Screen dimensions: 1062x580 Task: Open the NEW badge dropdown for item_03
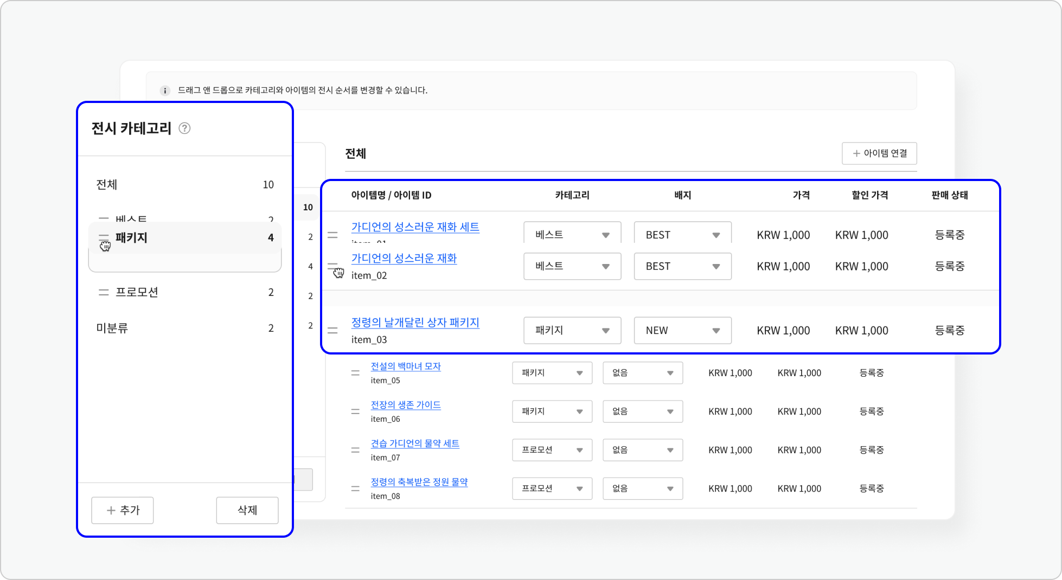click(x=682, y=331)
